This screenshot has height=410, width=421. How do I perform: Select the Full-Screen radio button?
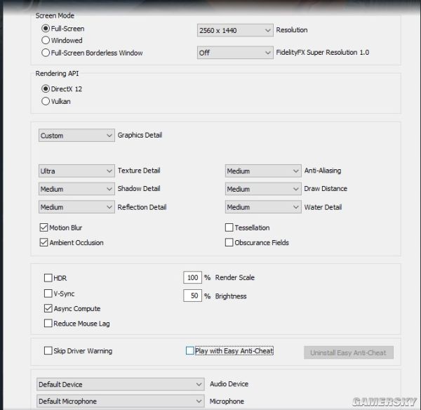tap(46, 28)
